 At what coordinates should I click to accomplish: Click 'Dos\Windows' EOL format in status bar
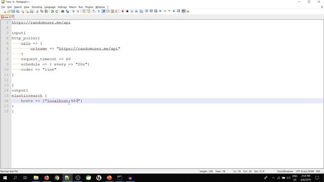coord(285,171)
